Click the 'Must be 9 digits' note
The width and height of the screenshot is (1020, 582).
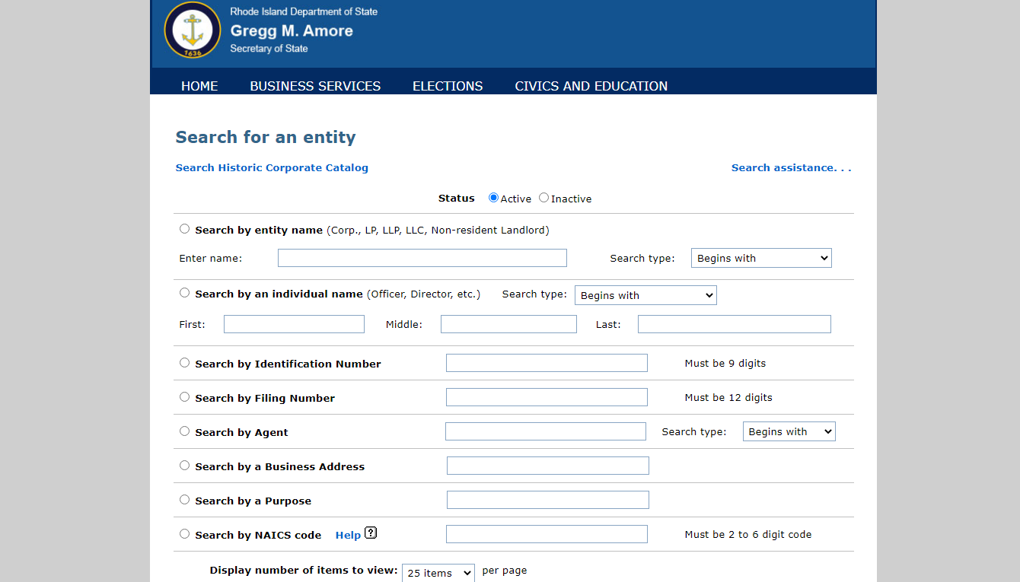(725, 363)
